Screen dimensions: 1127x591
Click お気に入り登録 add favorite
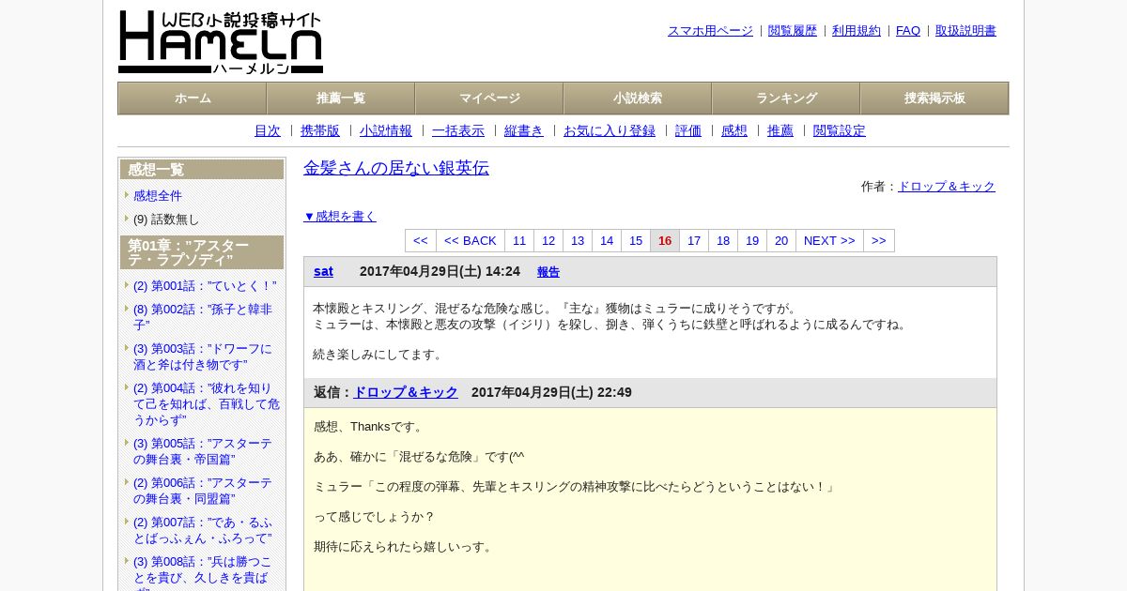pos(610,131)
